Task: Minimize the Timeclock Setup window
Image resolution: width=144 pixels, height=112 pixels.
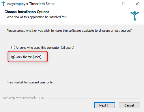Action: pos(111,4)
